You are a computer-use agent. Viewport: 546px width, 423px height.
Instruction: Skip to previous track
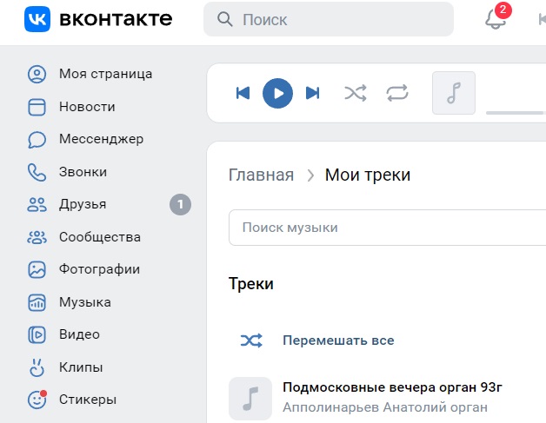243,93
